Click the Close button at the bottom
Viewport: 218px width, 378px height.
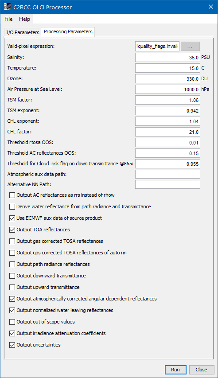point(201,370)
